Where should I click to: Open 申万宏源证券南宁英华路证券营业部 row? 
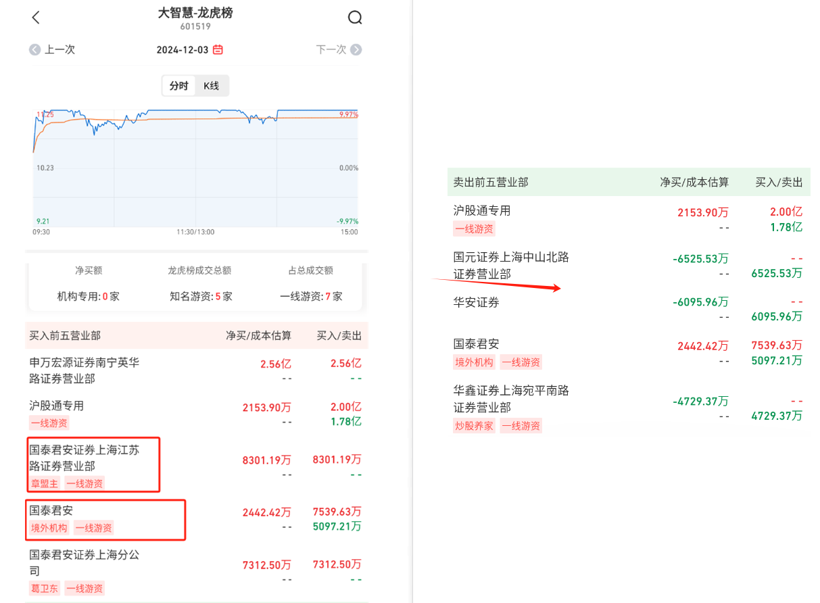(x=85, y=370)
